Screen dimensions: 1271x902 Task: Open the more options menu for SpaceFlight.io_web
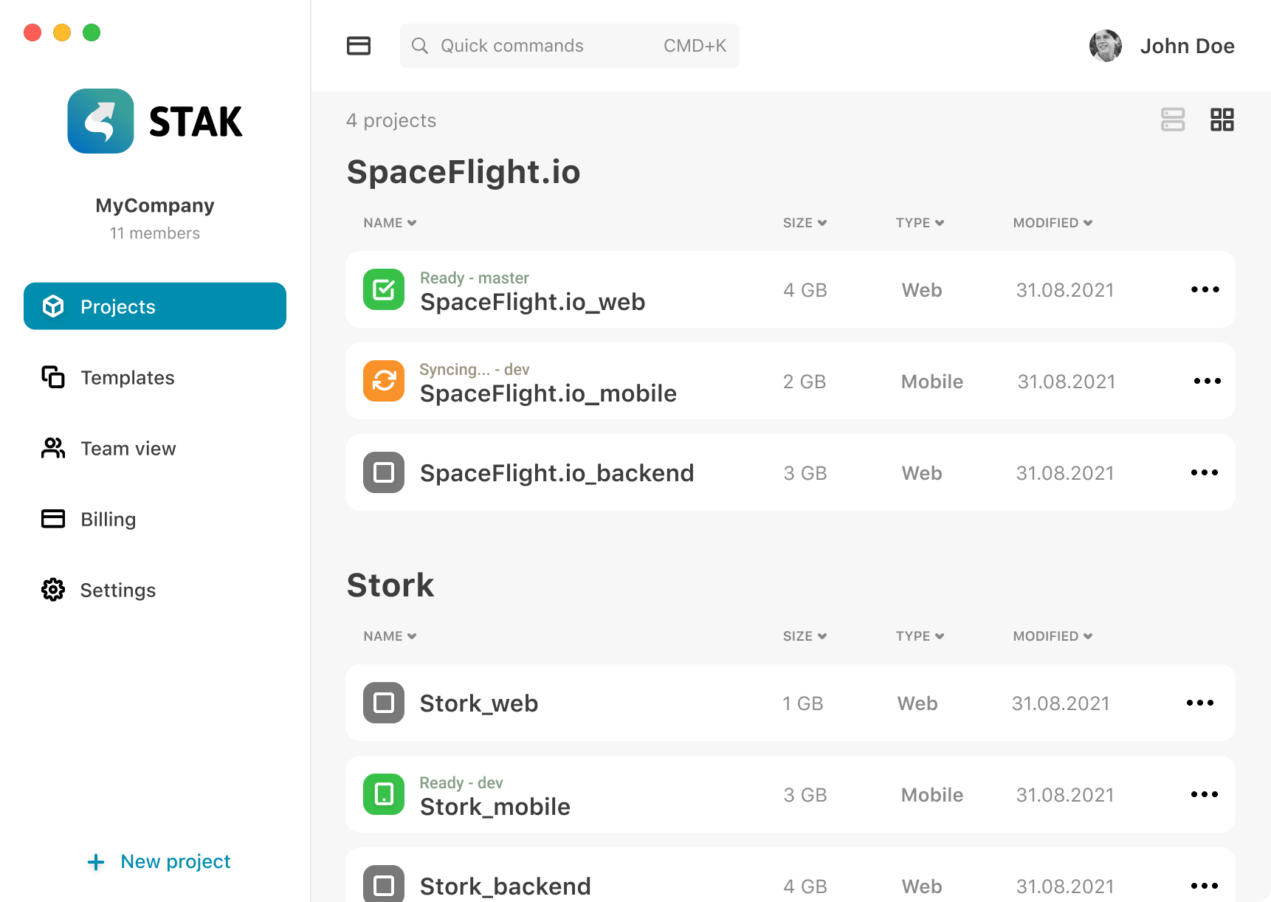1205,289
